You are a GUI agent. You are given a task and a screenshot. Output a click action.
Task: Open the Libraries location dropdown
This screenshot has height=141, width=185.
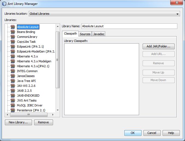click(x=104, y=14)
